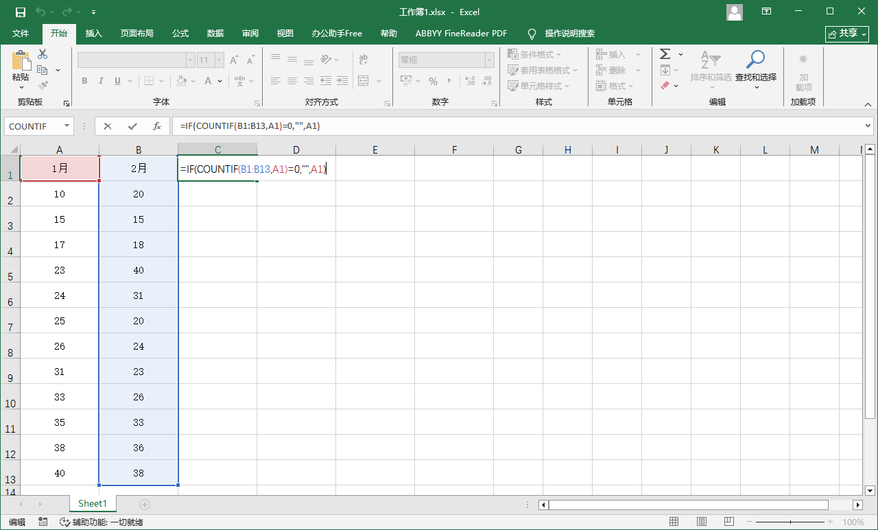Click the AutoSum sigma icon
The image size is (878, 530).
click(x=665, y=54)
